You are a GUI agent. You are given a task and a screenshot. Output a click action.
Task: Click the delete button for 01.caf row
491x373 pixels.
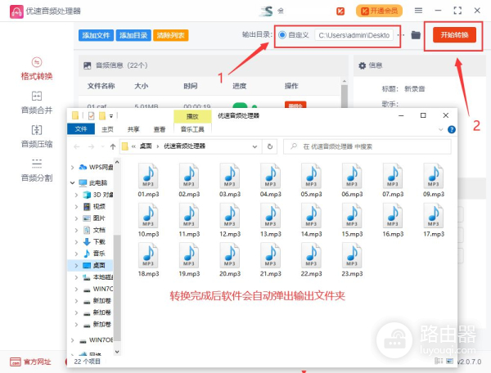(295, 105)
